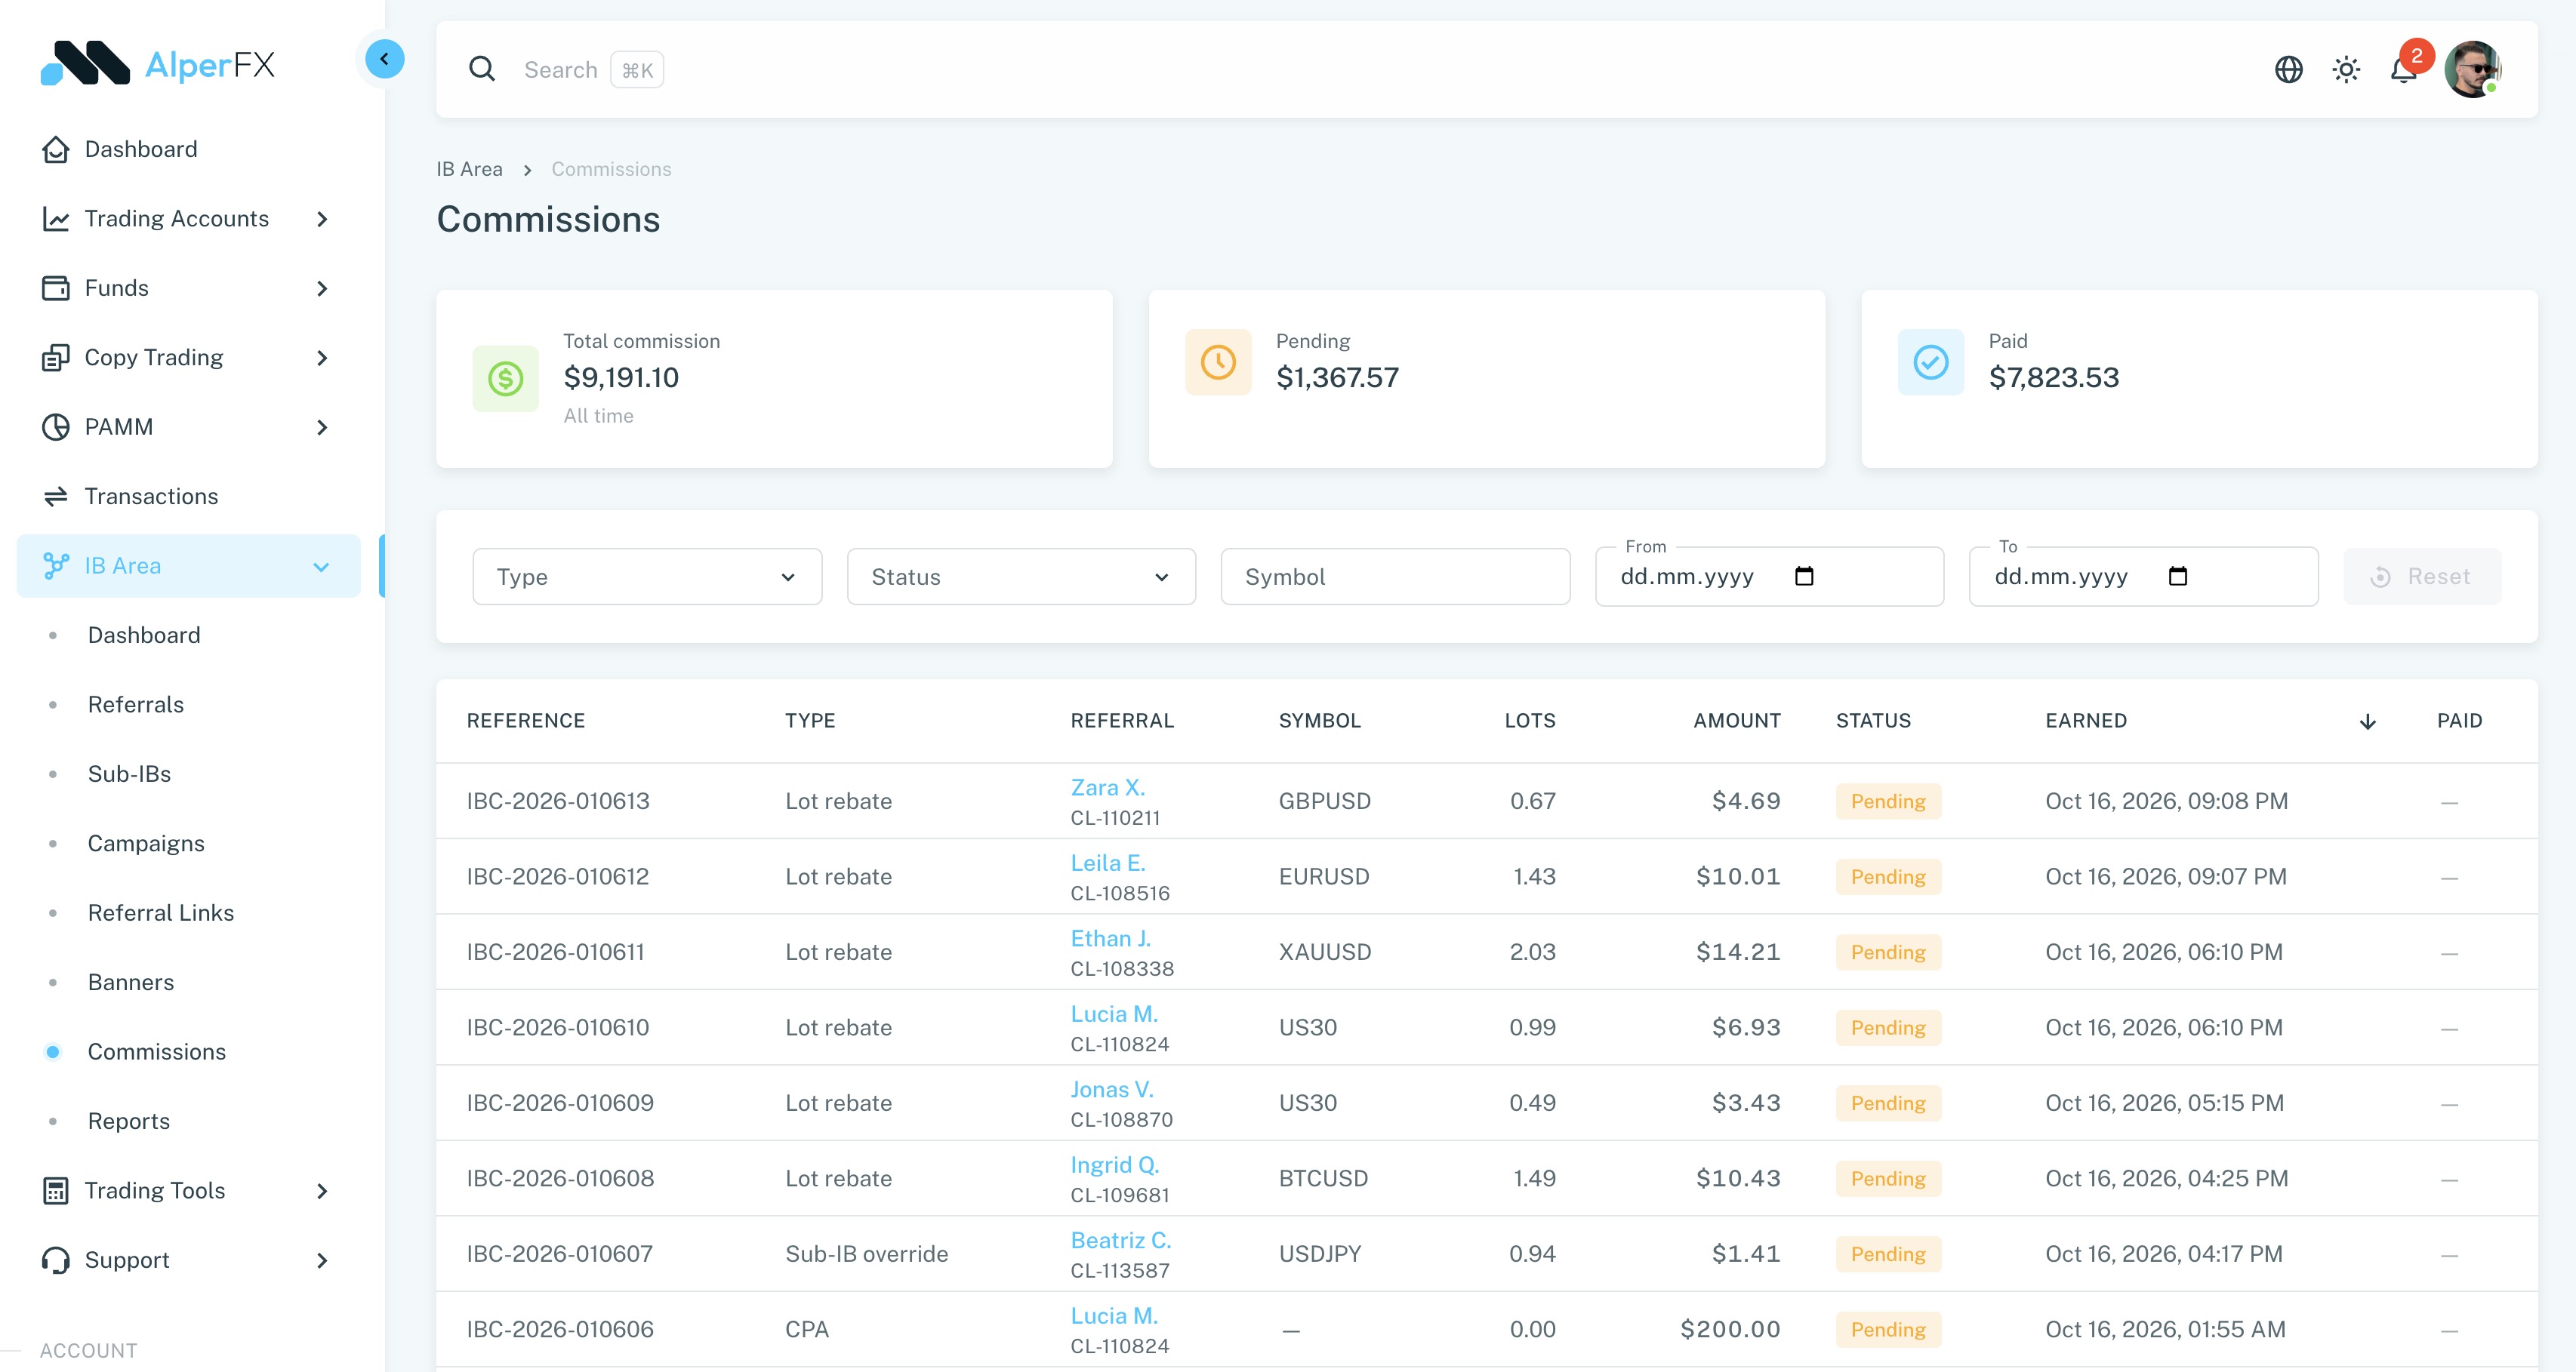Image resolution: width=2576 pixels, height=1372 pixels.
Task: Expand the Copy Trading menu
Action: (x=187, y=358)
